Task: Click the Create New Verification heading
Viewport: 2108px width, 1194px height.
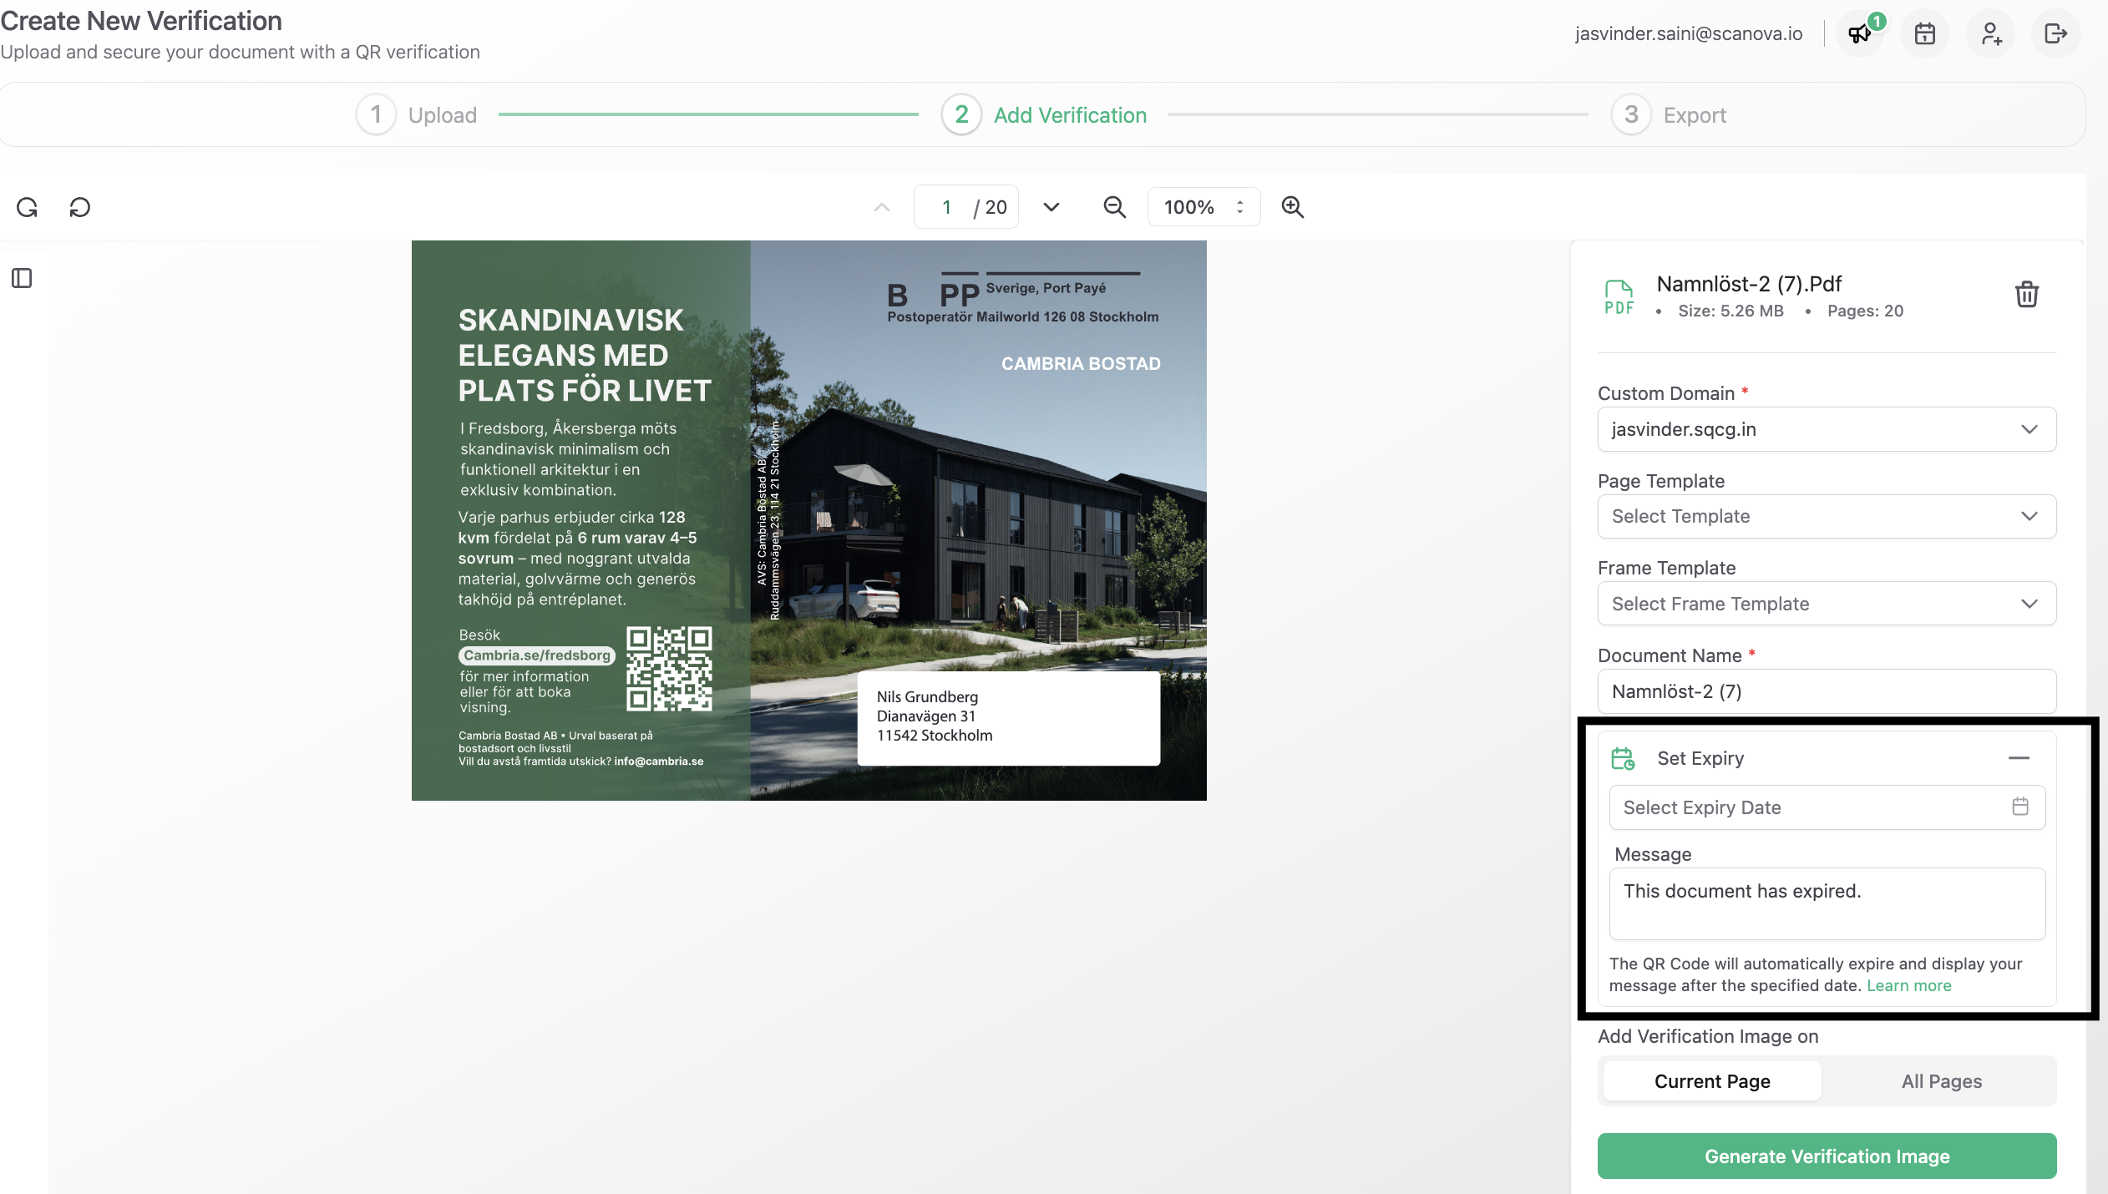Action: [141, 21]
